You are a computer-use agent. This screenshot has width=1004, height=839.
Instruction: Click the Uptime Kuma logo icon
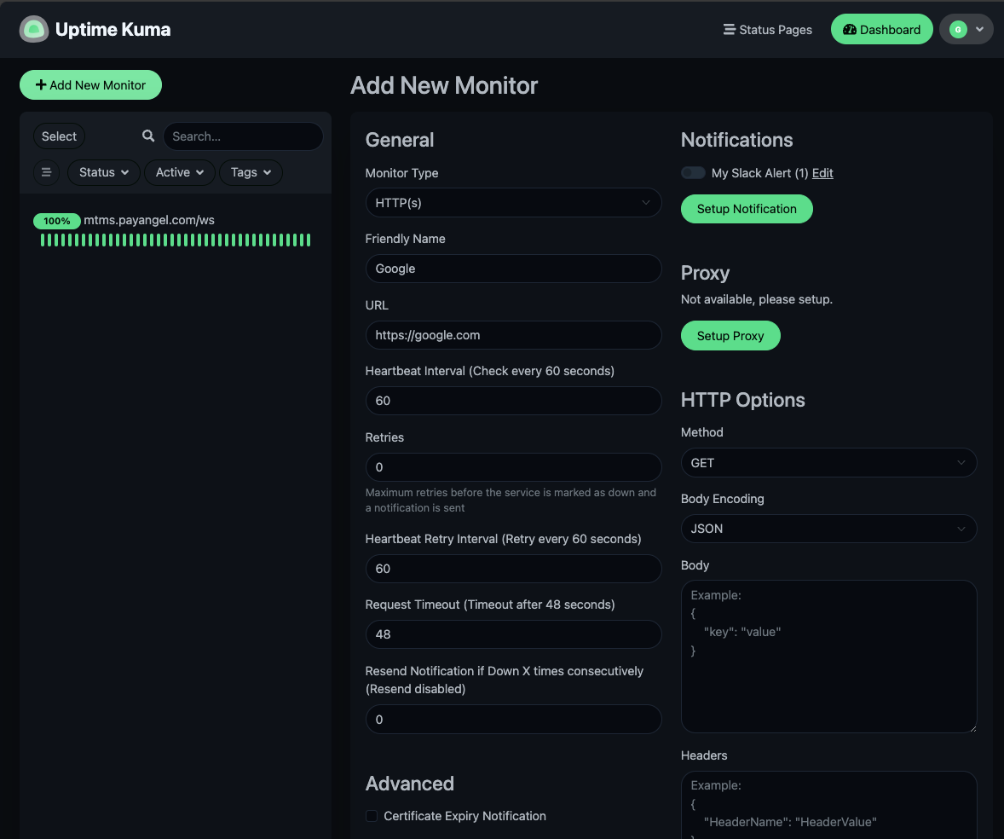point(34,30)
